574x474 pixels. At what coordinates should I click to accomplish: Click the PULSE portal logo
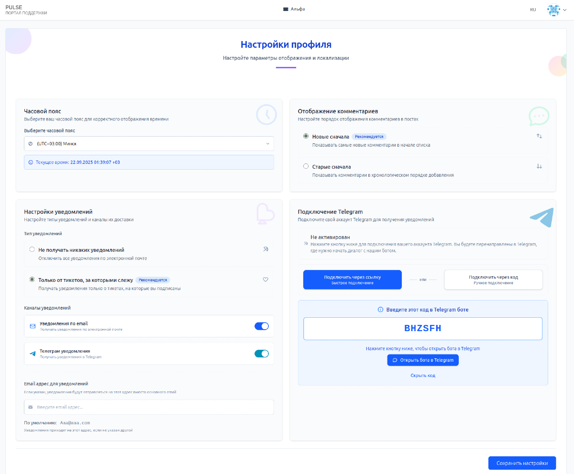26,10
